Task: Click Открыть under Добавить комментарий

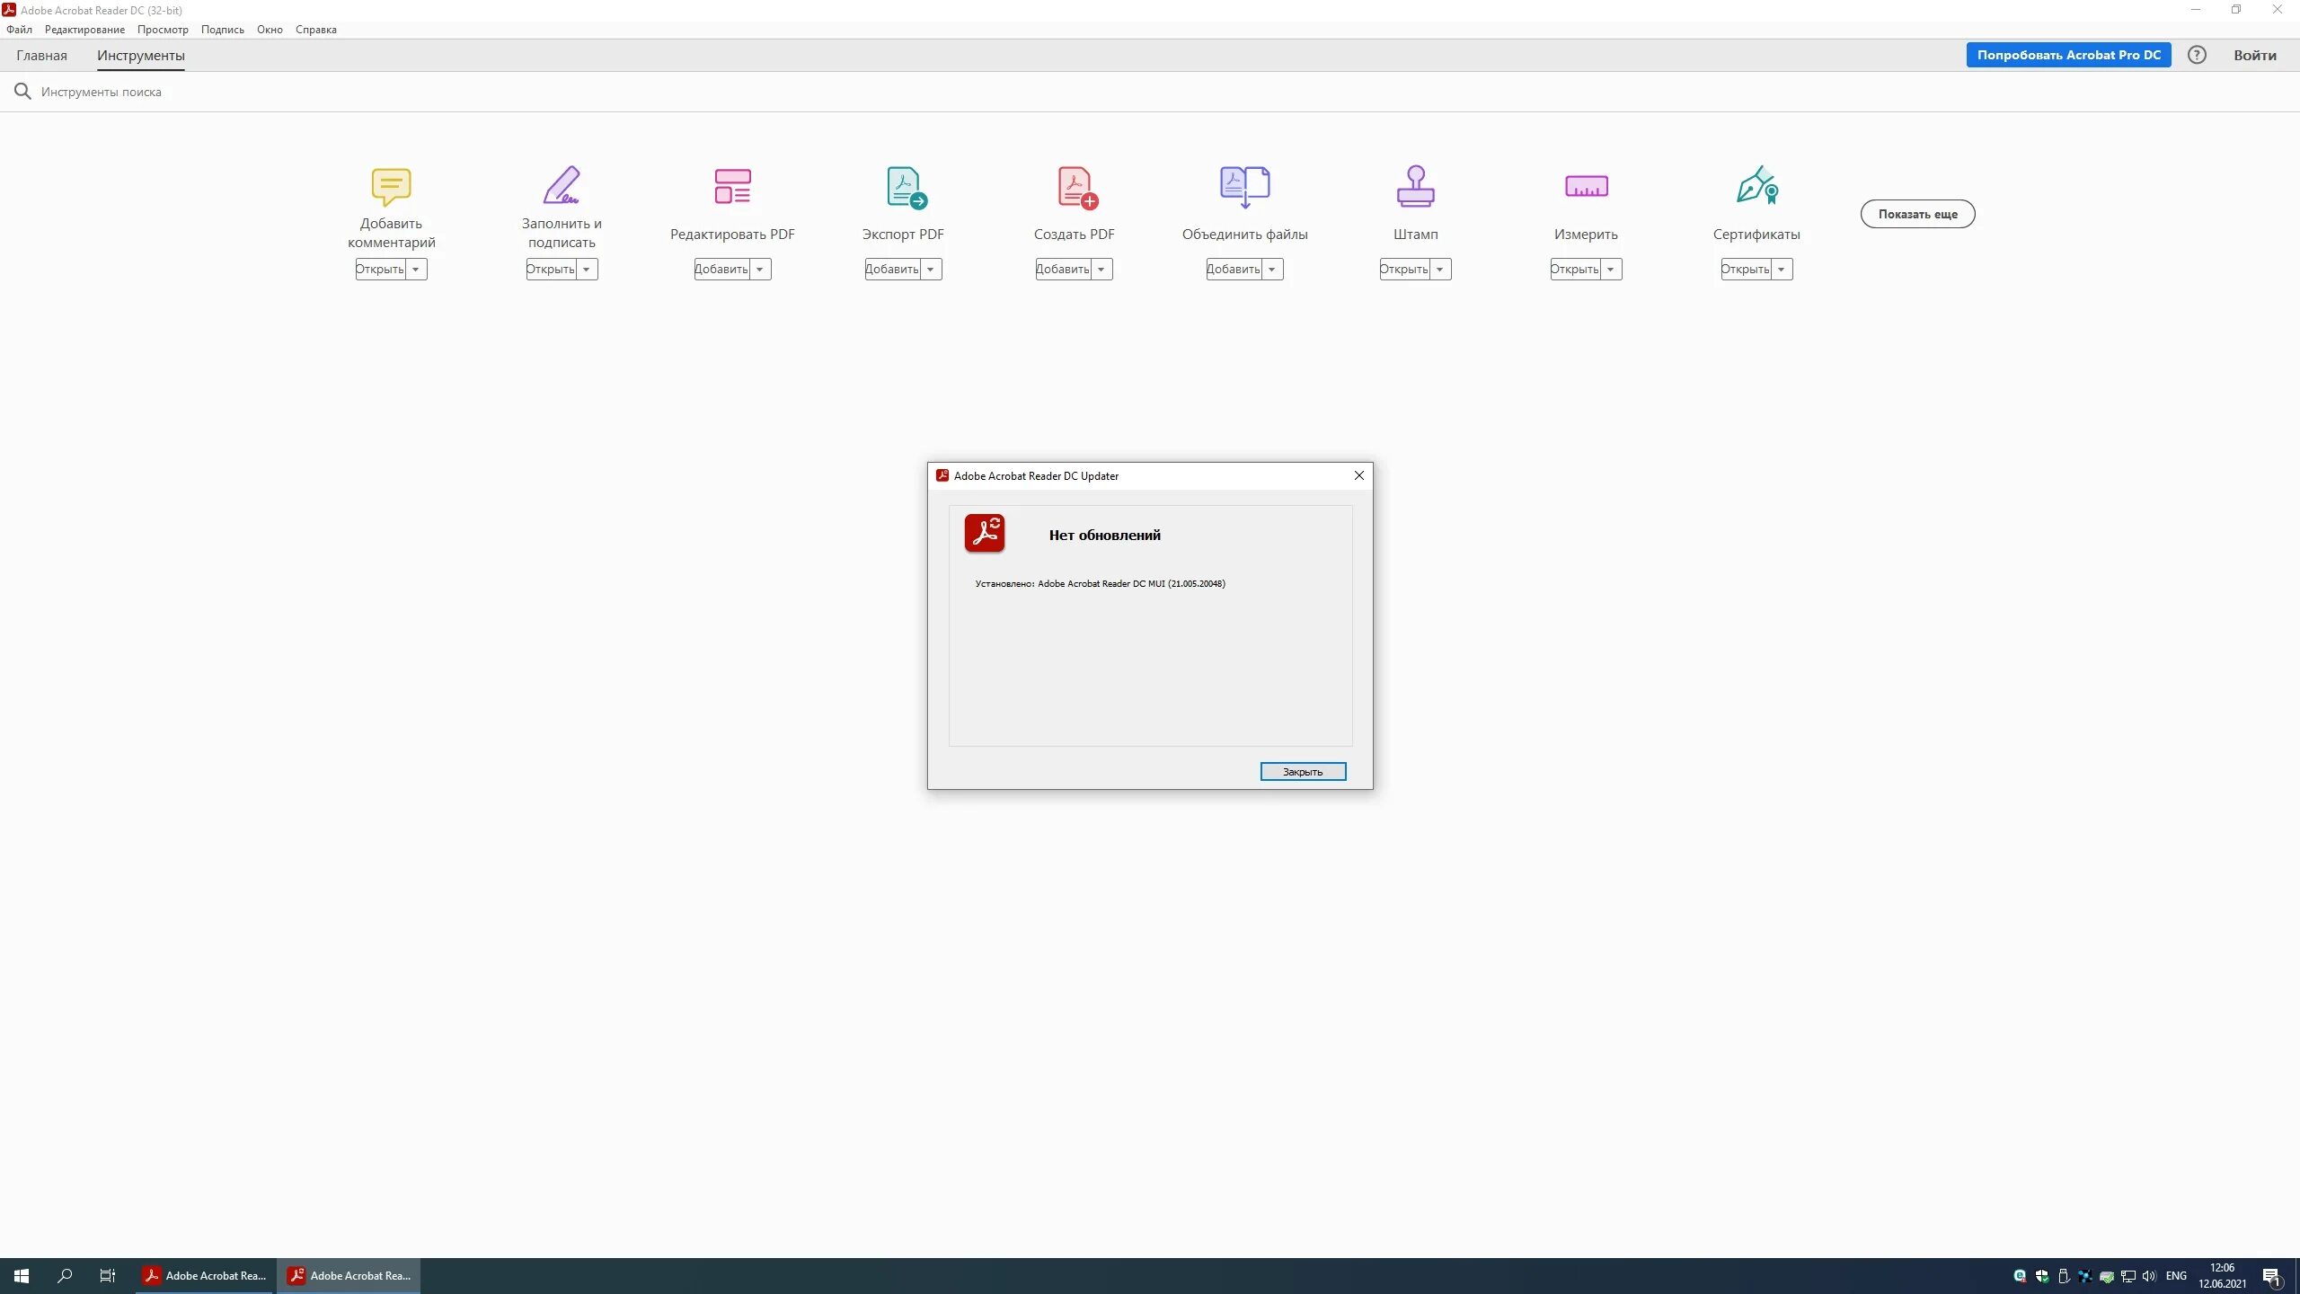Action: point(380,270)
